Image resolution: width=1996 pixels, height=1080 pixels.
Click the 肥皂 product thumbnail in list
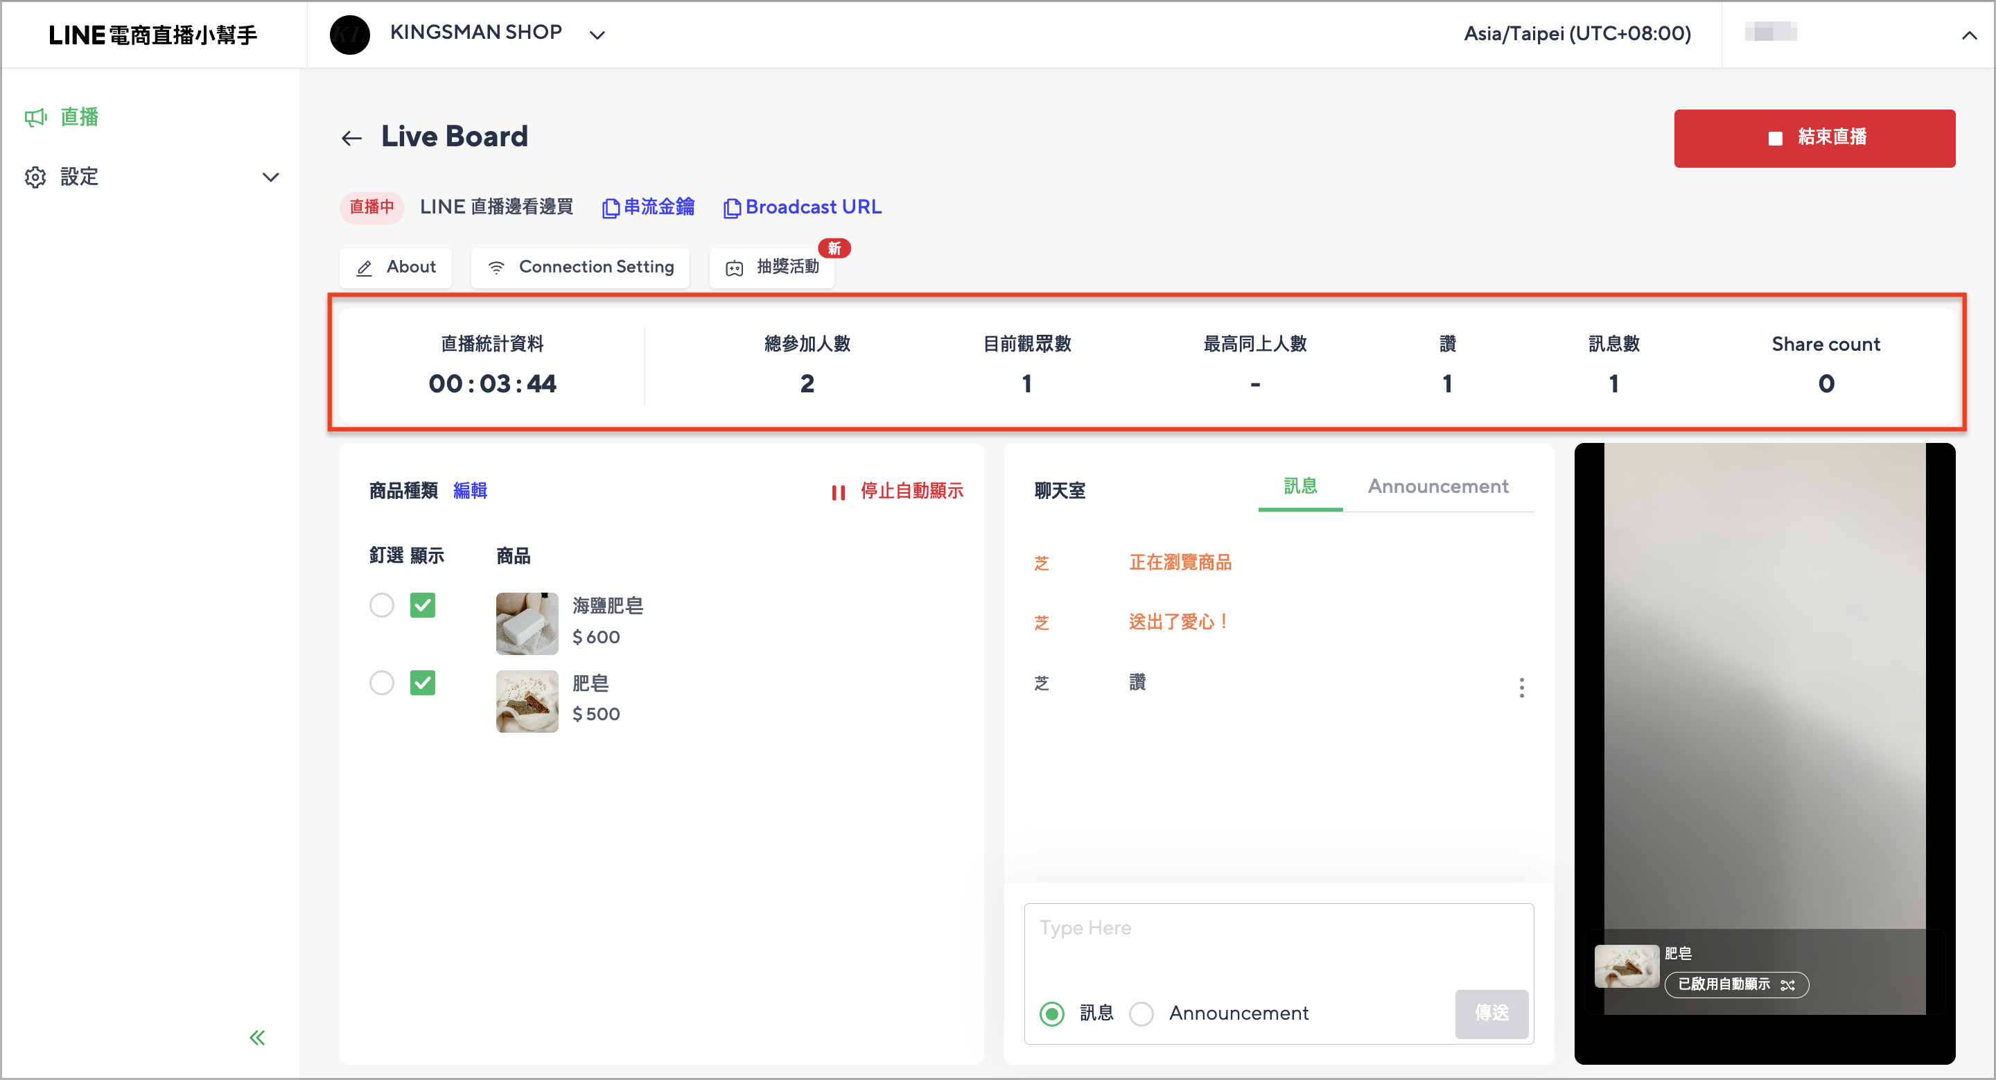click(527, 700)
